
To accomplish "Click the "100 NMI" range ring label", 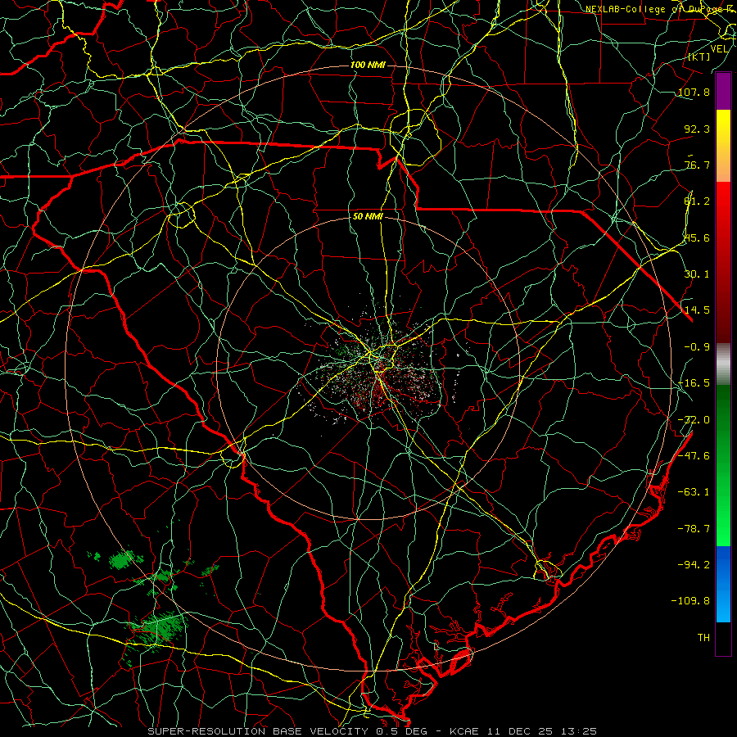I will [368, 65].
